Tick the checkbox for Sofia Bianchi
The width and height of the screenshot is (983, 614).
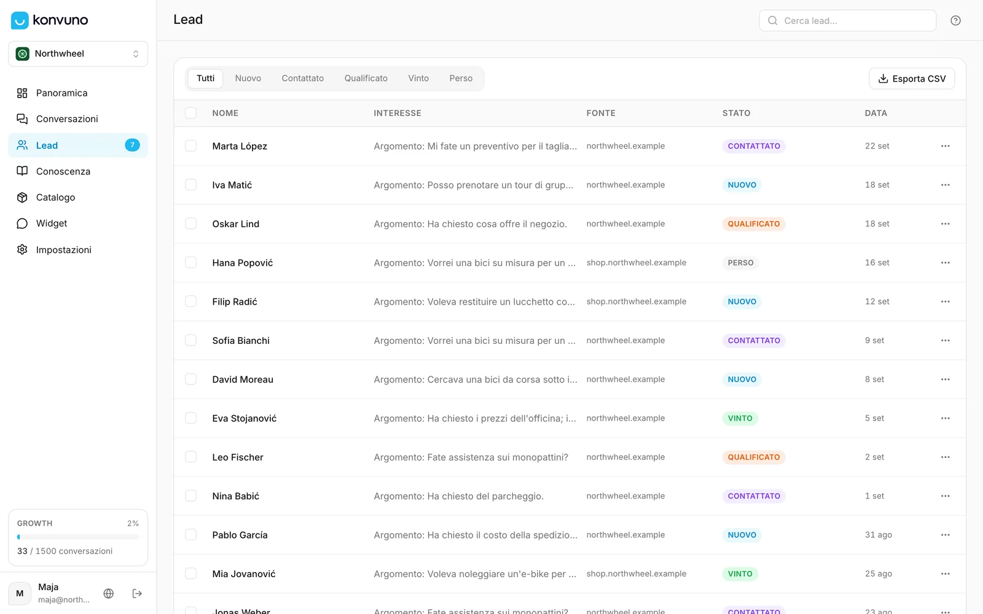(191, 341)
